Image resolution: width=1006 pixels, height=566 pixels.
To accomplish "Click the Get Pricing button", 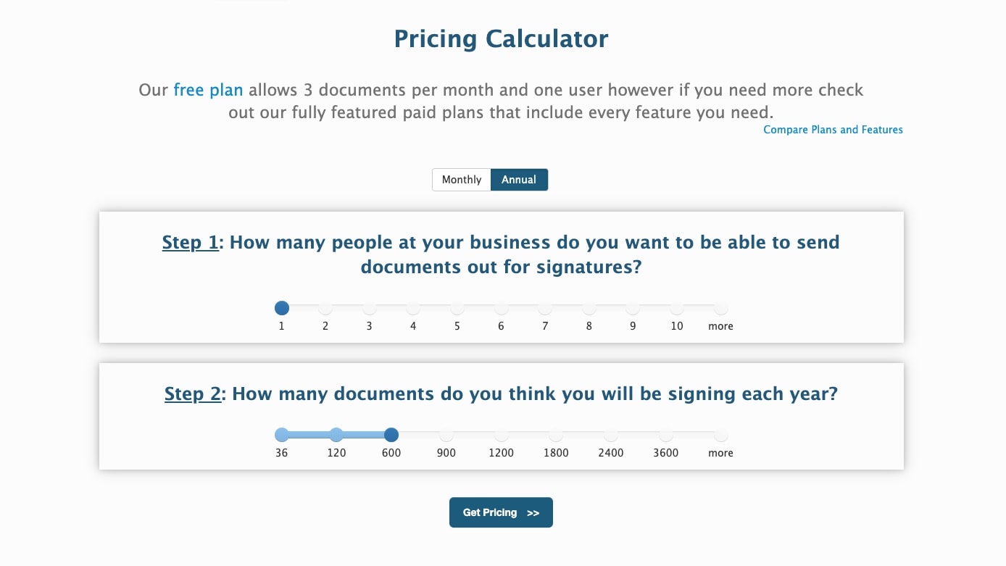I will (501, 512).
